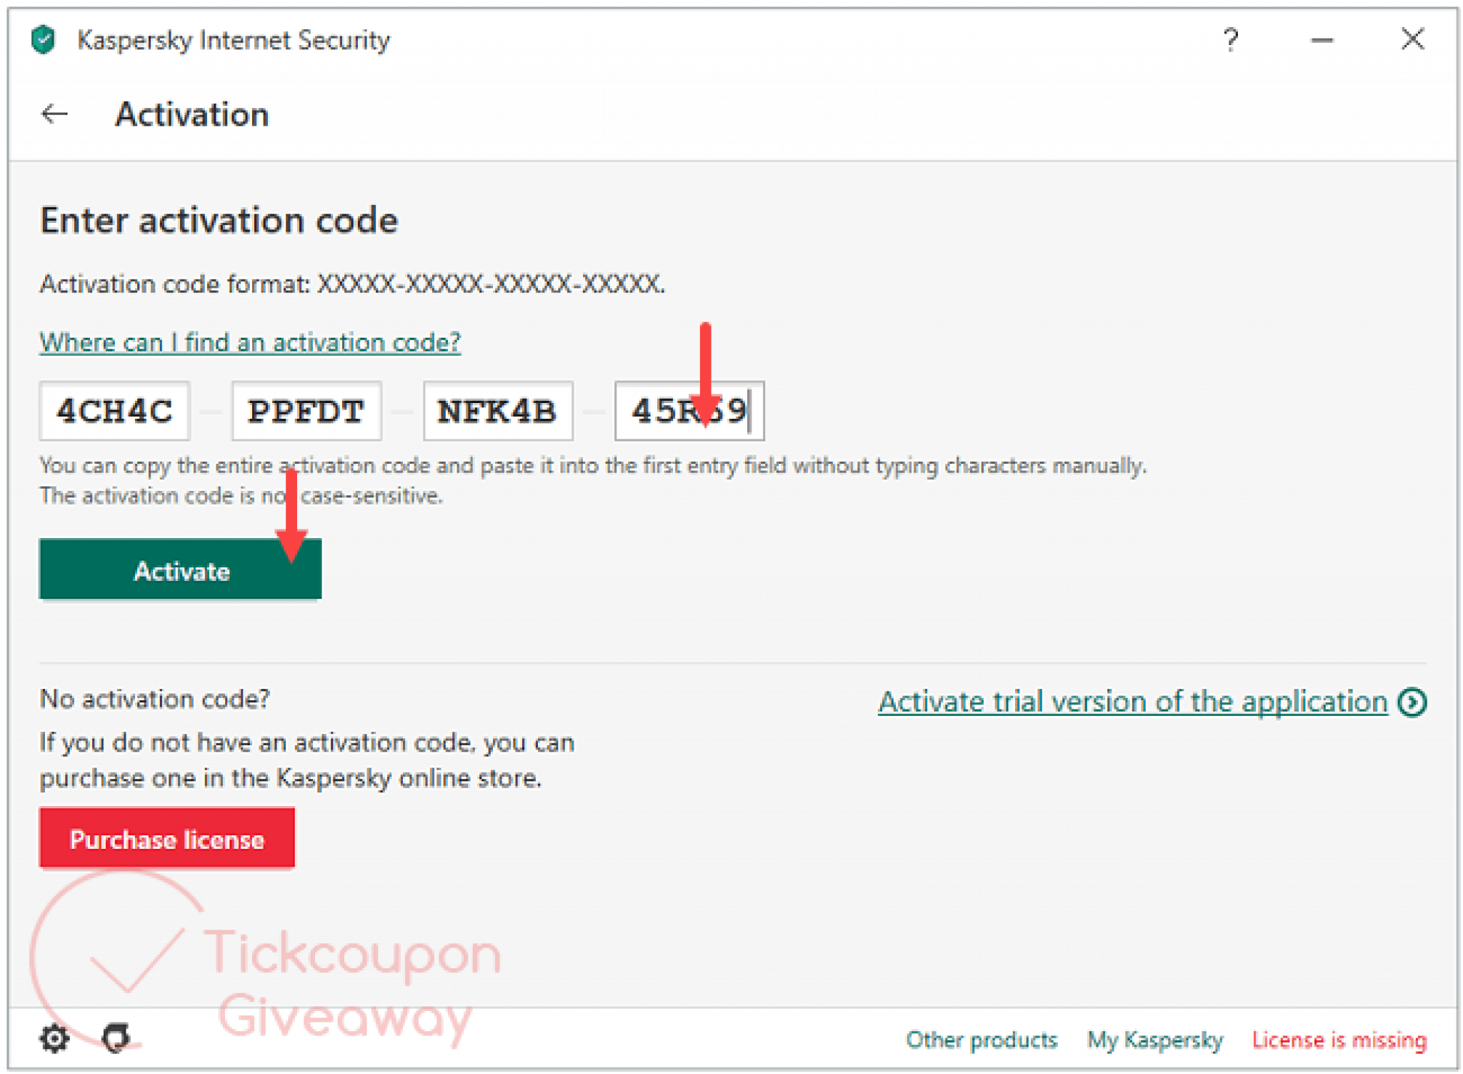Select the second code field with PPFDT
This screenshot has width=1463, height=1074.
point(306,411)
